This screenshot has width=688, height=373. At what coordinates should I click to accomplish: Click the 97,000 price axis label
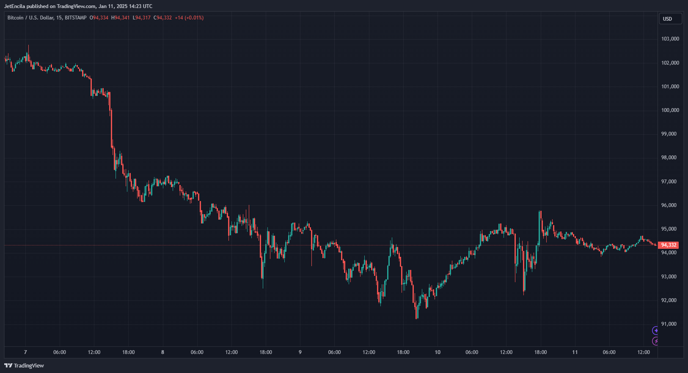coord(670,182)
